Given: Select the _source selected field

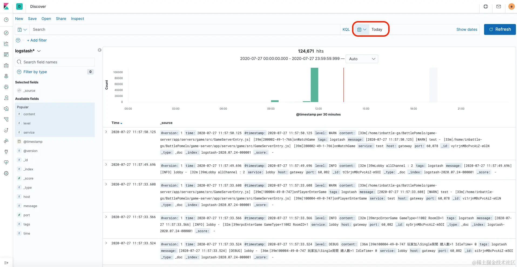Looking at the screenshot, I should (29, 91).
